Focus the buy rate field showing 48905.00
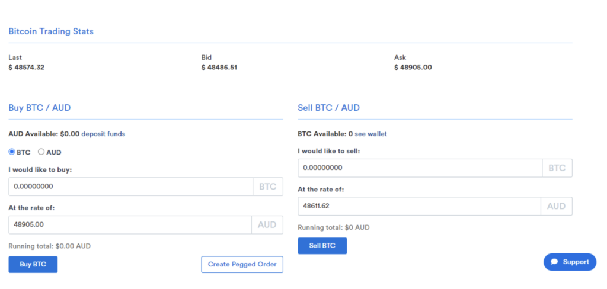 click(130, 225)
